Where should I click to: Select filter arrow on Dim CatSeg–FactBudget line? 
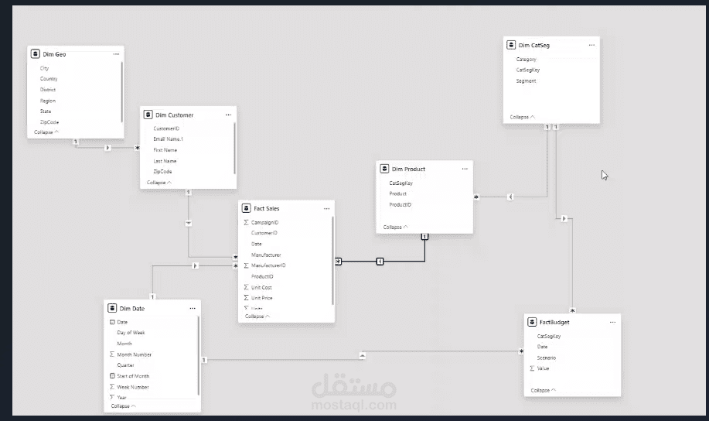564,219
